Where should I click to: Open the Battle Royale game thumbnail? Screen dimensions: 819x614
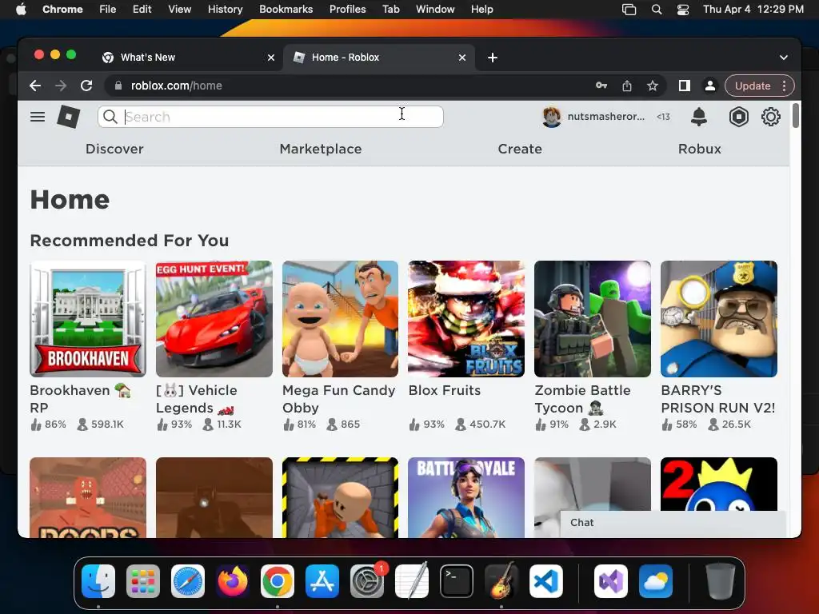pos(466,497)
